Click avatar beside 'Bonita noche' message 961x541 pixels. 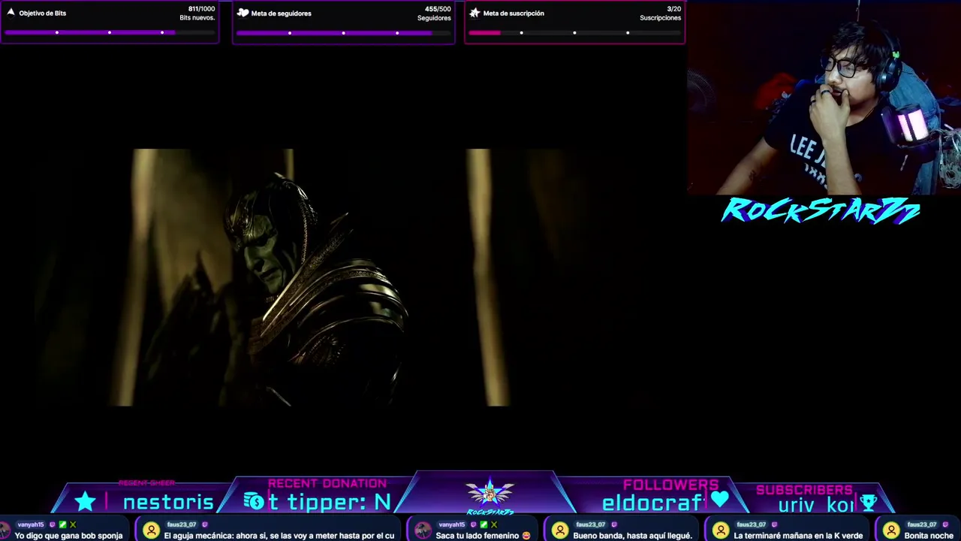click(891, 531)
